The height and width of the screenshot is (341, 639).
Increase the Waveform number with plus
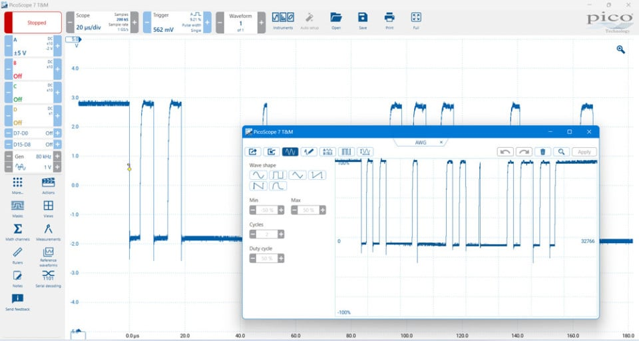(261, 22)
